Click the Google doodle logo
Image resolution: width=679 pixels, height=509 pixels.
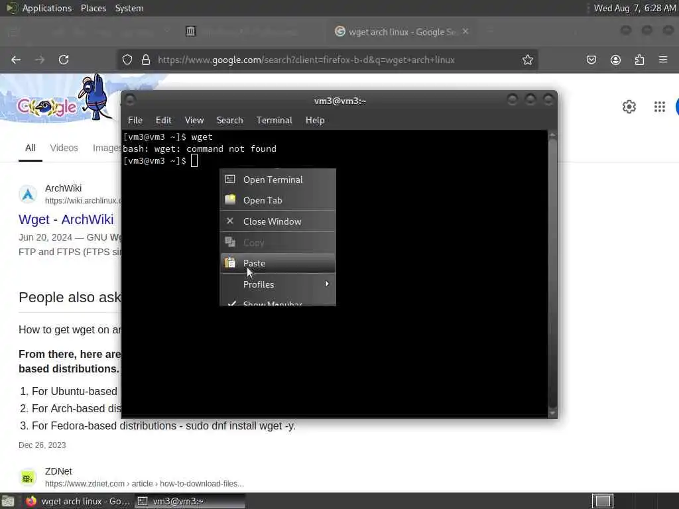pyautogui.click(x=46, y=107)
